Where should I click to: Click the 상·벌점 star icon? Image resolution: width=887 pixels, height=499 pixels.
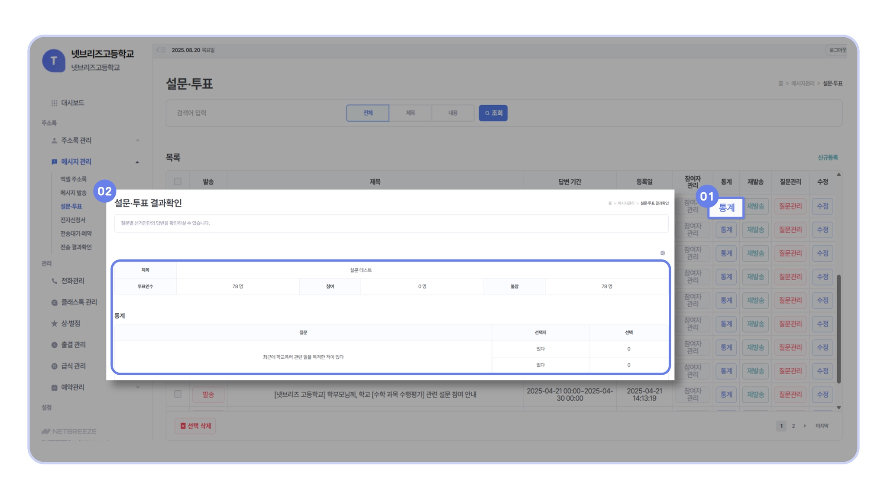coord(54,324)
